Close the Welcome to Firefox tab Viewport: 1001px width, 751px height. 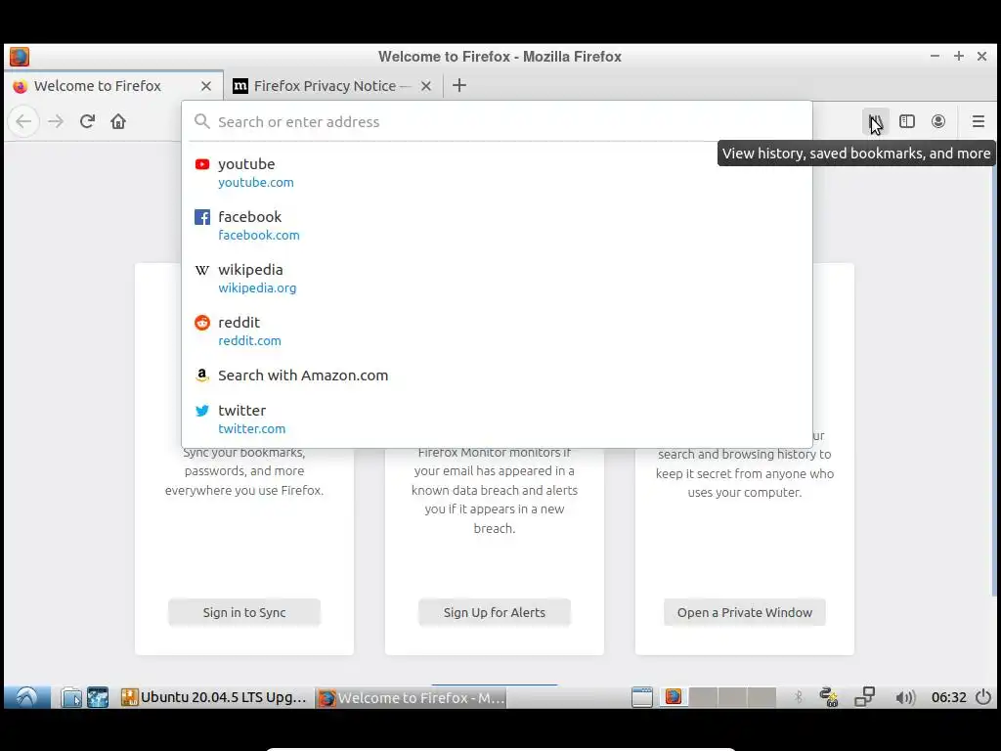[205, 86]
